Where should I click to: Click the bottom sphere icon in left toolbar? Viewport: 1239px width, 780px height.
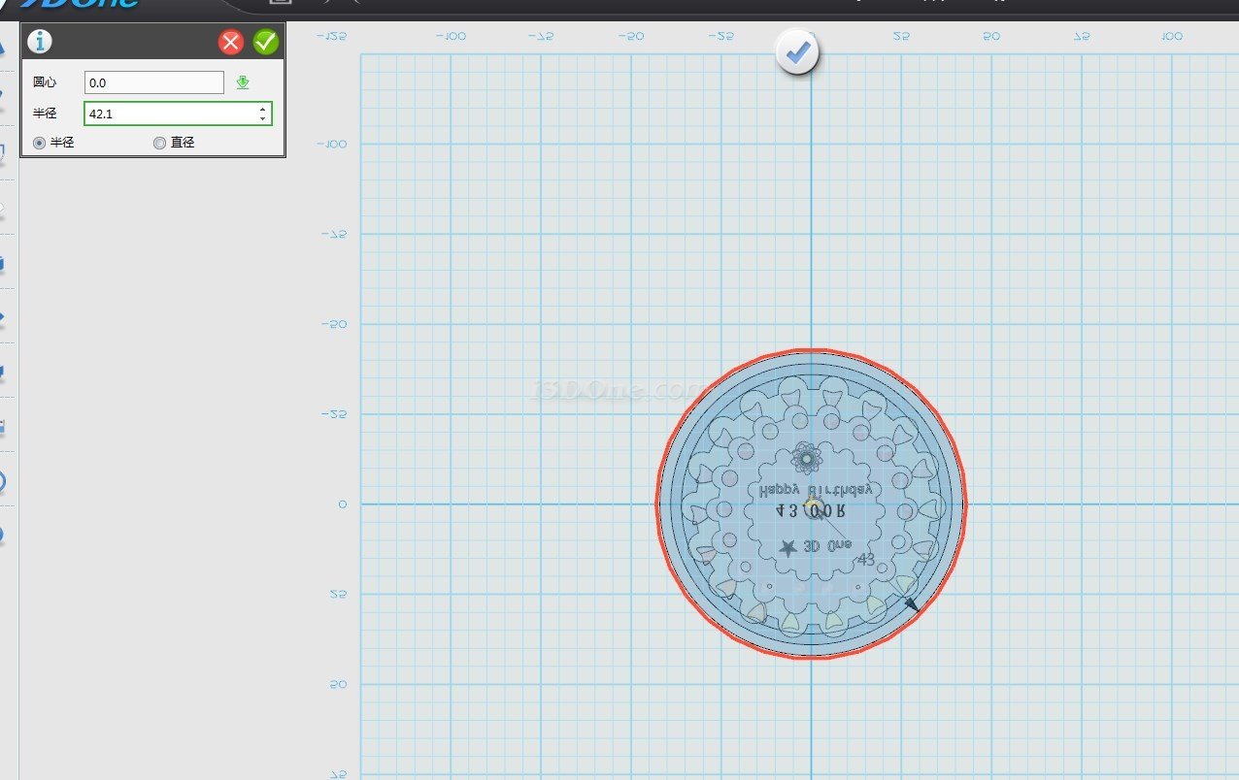pyautogui.click(x=3, y=533)
